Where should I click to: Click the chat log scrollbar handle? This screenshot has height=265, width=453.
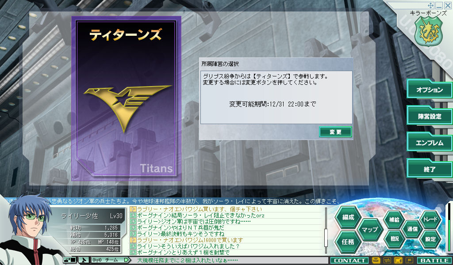tap(326, 237)
